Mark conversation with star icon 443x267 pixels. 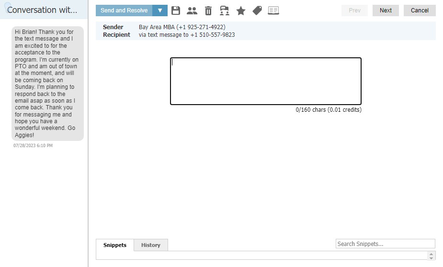(x=241, y=11)
